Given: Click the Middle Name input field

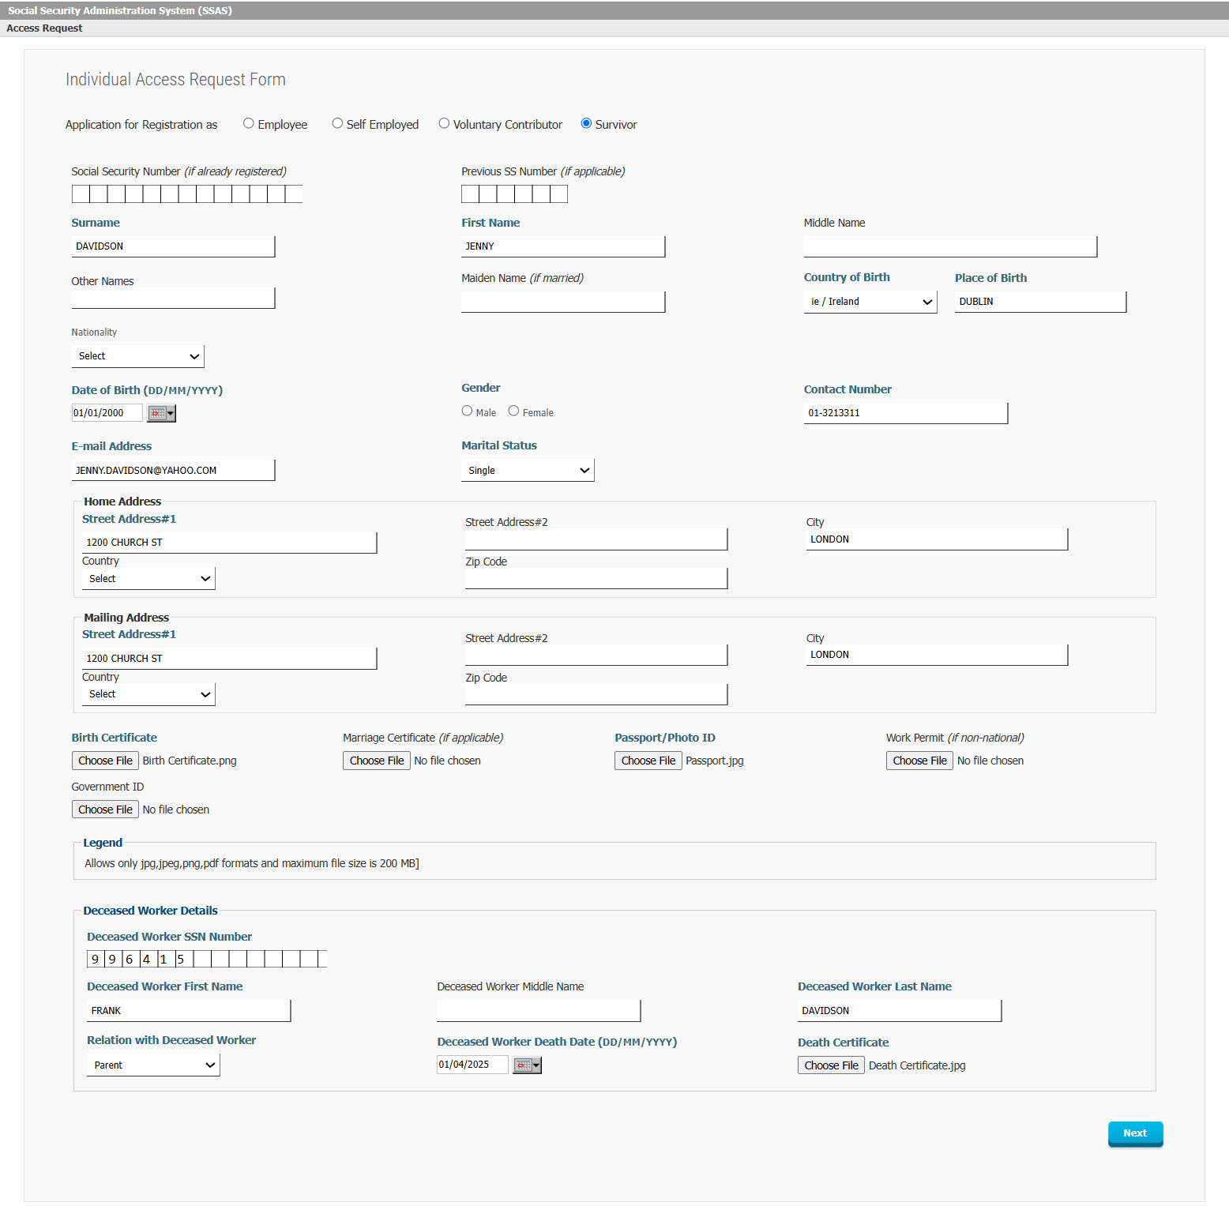Looking at the screenshot, I should tap(950, 246).
